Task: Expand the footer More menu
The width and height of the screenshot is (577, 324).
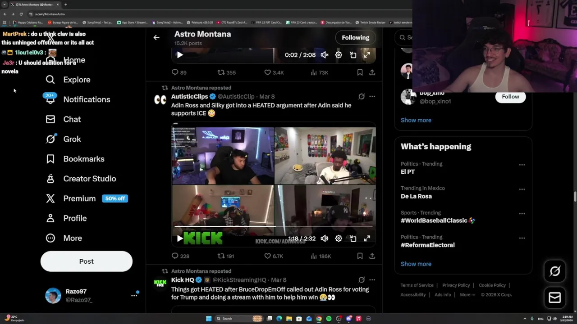Action: [467, 295]
